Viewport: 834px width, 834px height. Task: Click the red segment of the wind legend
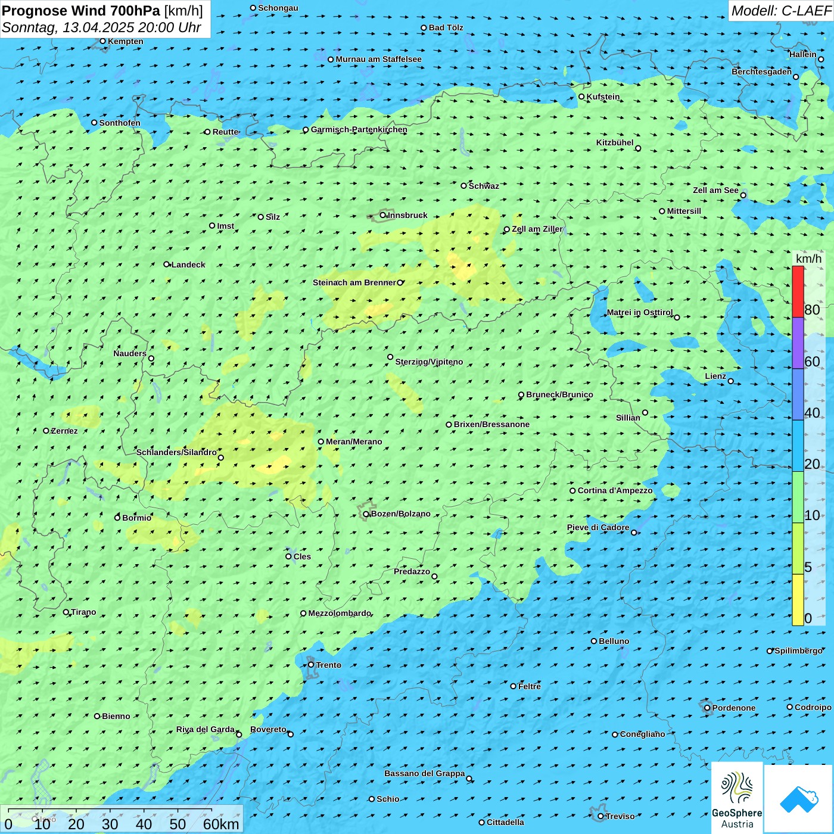click(x=798, y=292)
